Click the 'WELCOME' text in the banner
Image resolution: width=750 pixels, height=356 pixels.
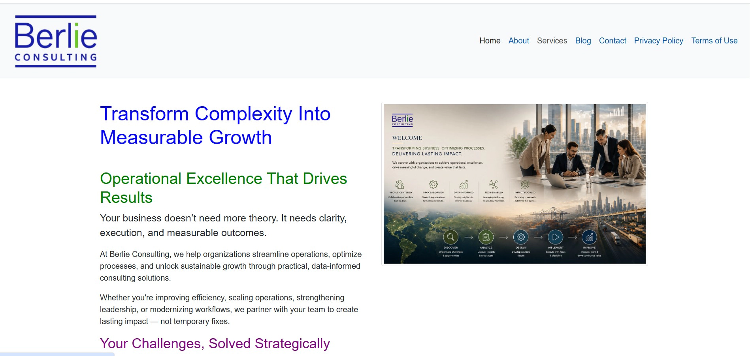(407, 138)
